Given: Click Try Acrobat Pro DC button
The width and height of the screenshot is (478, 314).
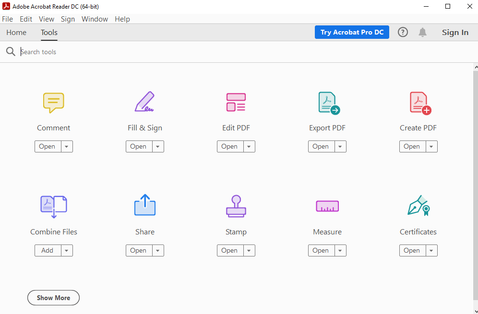Looking at the screenshot, I should tap(352, 32).
